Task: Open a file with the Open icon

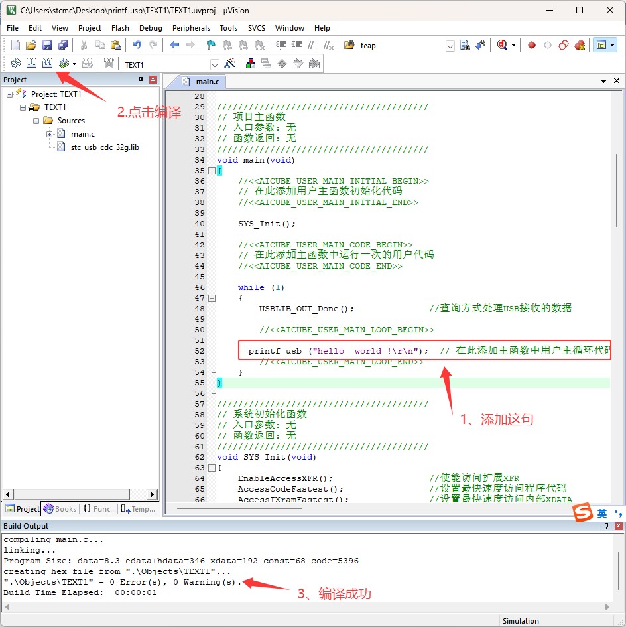Action: 31,45
